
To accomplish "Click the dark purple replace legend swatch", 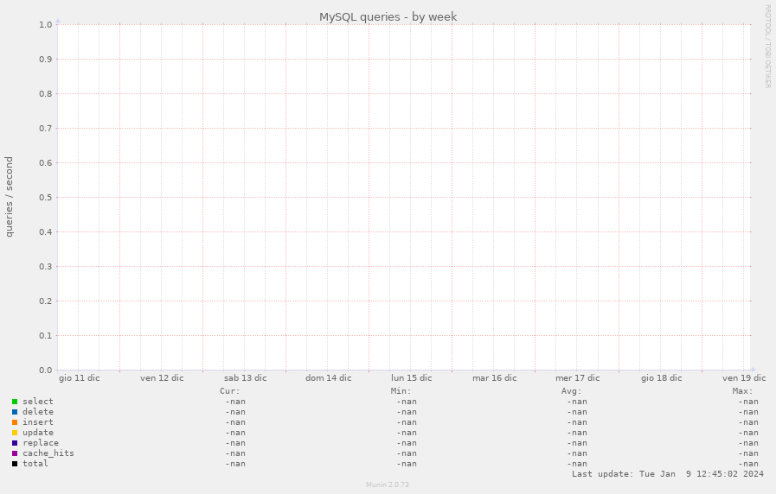I will tap(15, 443).
